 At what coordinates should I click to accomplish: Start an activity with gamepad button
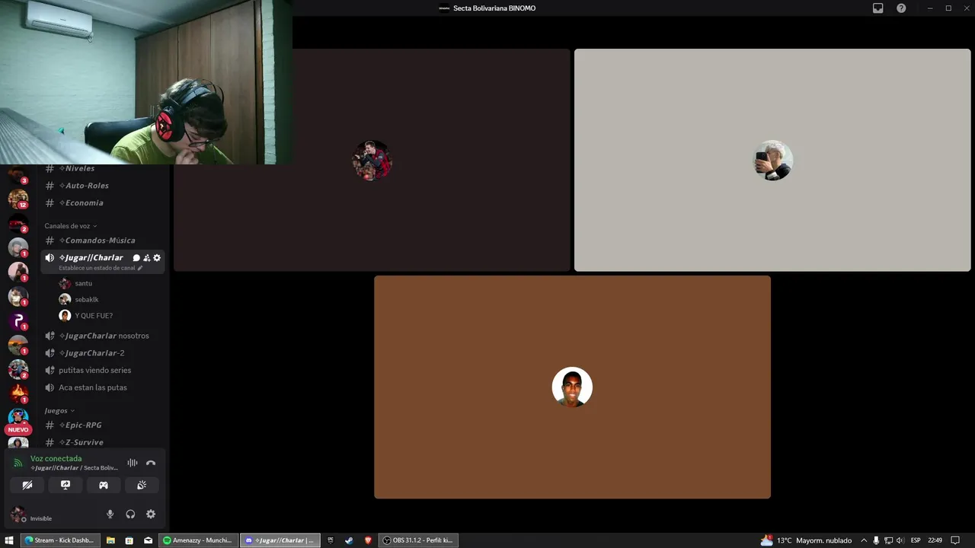(x=104, y=485)
